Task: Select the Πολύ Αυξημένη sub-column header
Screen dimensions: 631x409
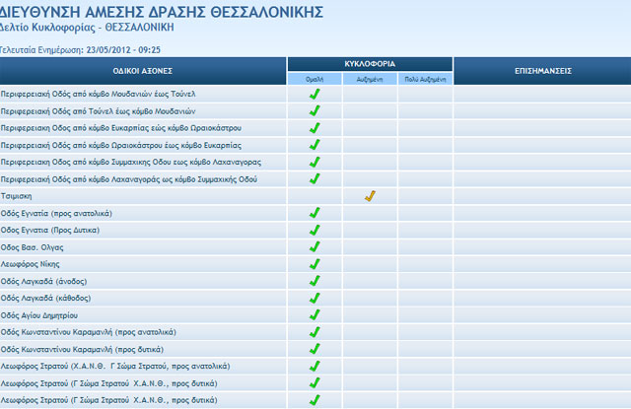Action: click(x=425, y=78)
